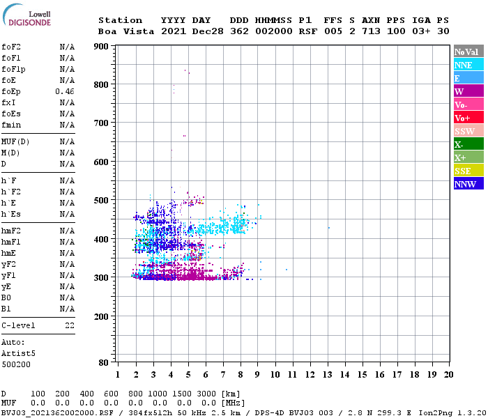Click the 500 km height axis label
This screenshot has height=418, width=488.
[101, 201]
